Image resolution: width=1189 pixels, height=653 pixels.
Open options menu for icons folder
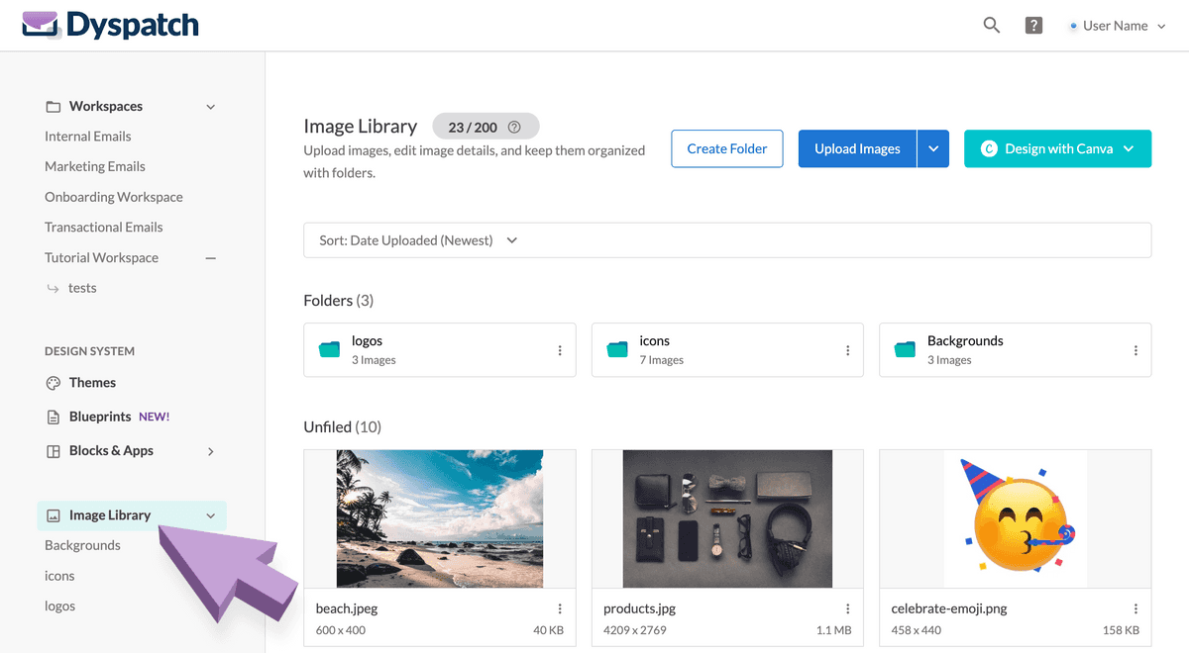click(x=847, y=350)
